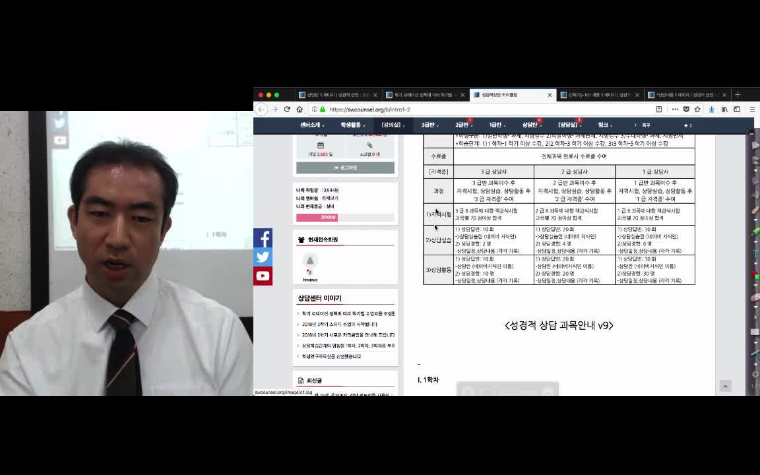The image size is (760, 475).
Task: Select the eraser tool in side toolbar
Action: [755, 297]
